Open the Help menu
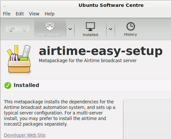 (50, 14)
